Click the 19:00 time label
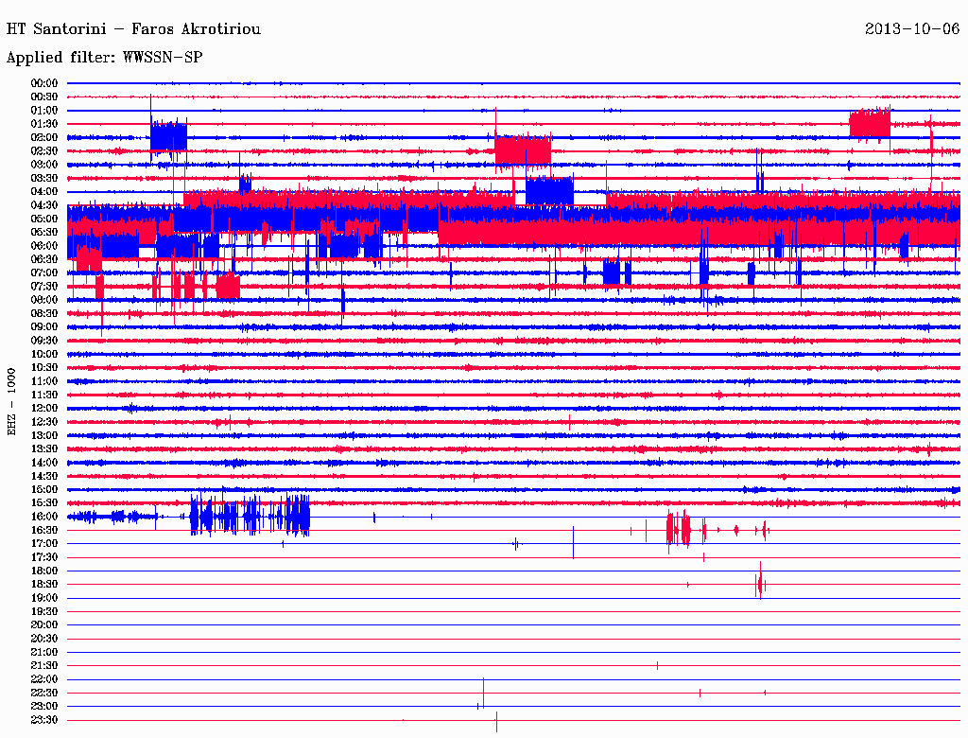This screenshot has height=738, width=968. tap(44, 598)
